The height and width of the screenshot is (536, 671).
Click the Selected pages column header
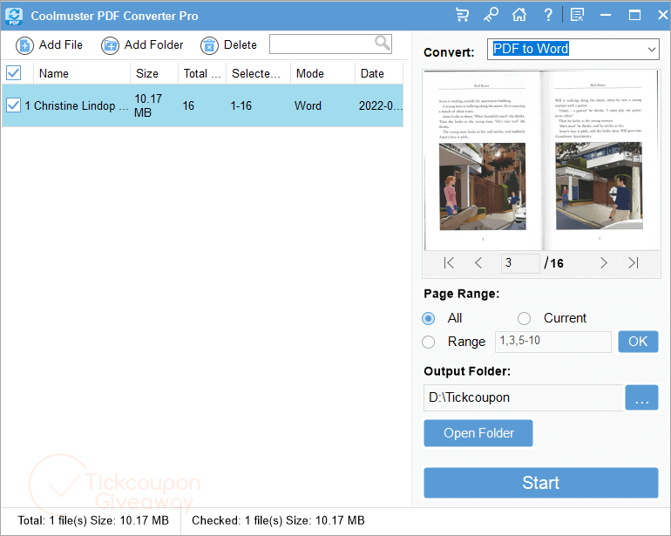pyautogui.click(x=259, y=73)
